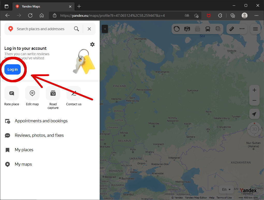Toggle street panoramas camera icon
The image size is (264, 200).
pyautogui.click(x=197, y=29)
